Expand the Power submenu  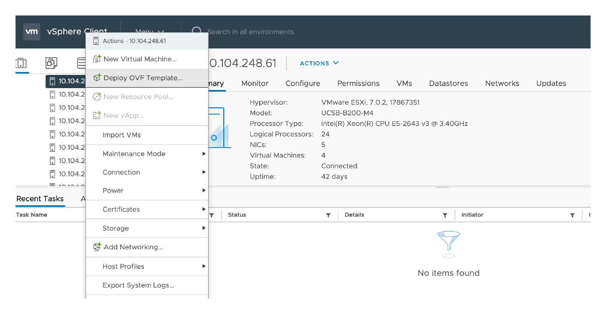(x=204, y=190)
